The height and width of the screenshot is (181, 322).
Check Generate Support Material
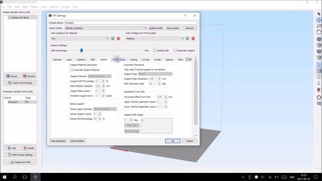pos(71,70)
